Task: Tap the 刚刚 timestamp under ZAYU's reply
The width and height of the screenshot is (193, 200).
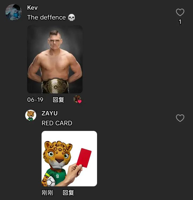Action: [47, 193]
